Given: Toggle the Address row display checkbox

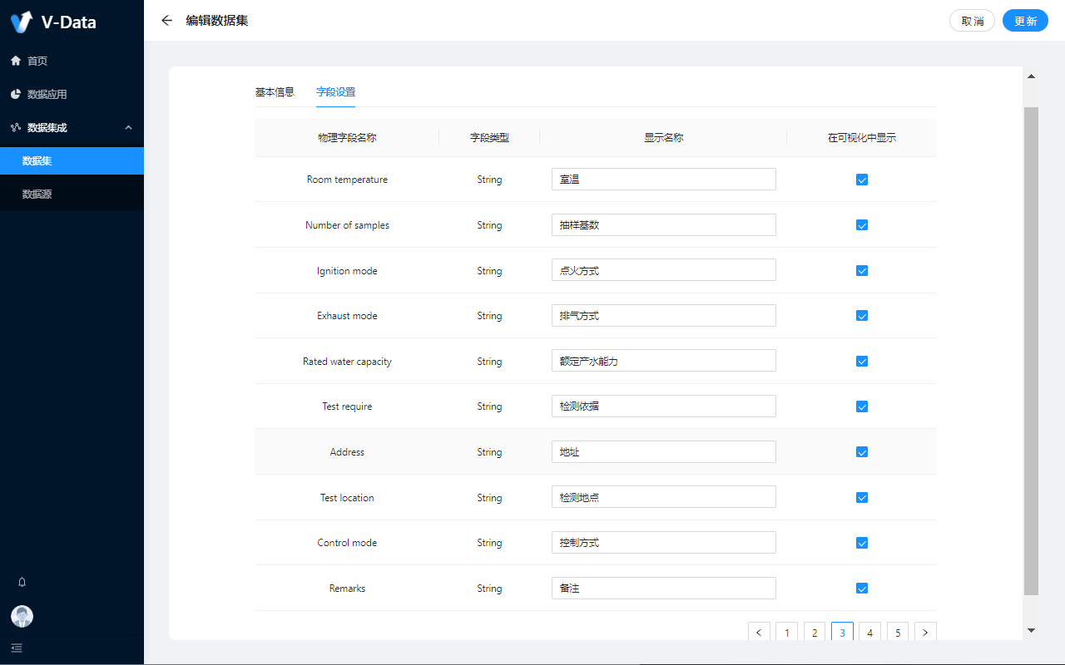Looking at the screenshot, I should (x=862, y=452).
